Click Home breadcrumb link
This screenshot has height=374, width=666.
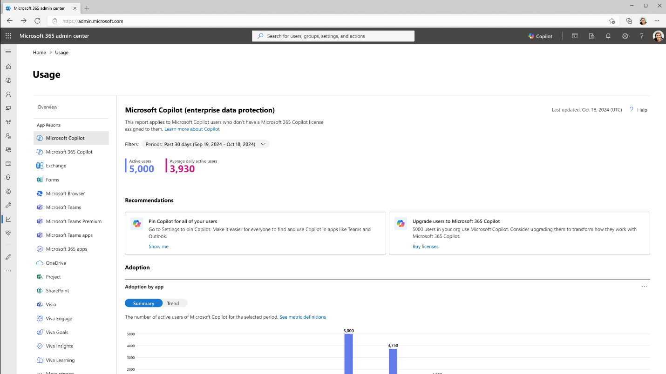click(40, 53)
